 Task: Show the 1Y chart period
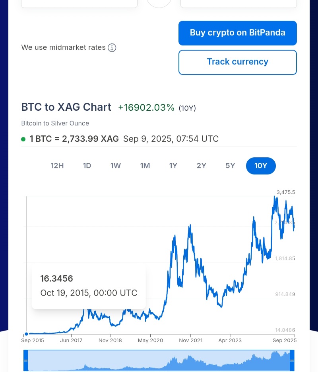(x=173, y=166)
